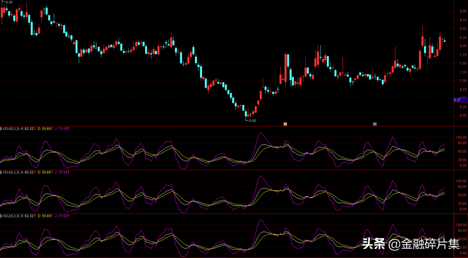
Task: Open the round settings icon of top KDJ panel
Action: coord(1,128)
